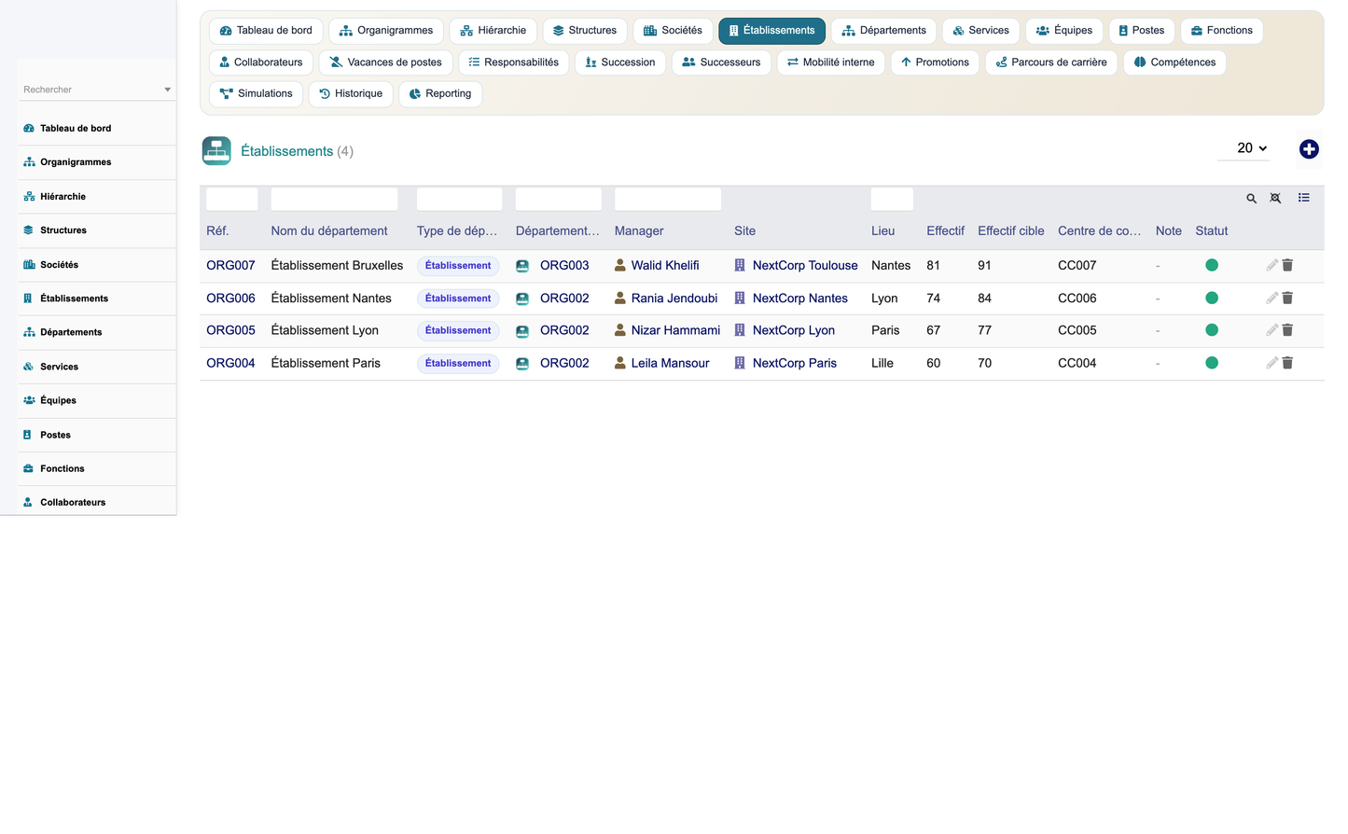Open Structures top tab
The width and height of the screenshot is (1348, 834).
585,31
